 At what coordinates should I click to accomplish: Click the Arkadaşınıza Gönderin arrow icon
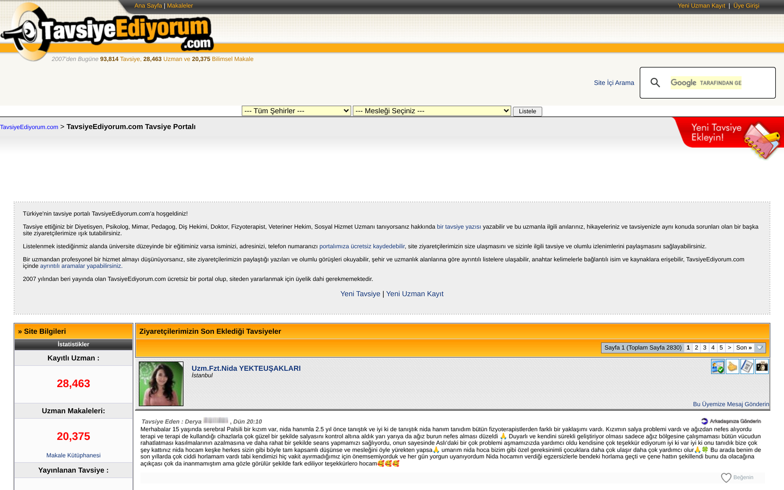pyautogui.click(x=704, y=421)
